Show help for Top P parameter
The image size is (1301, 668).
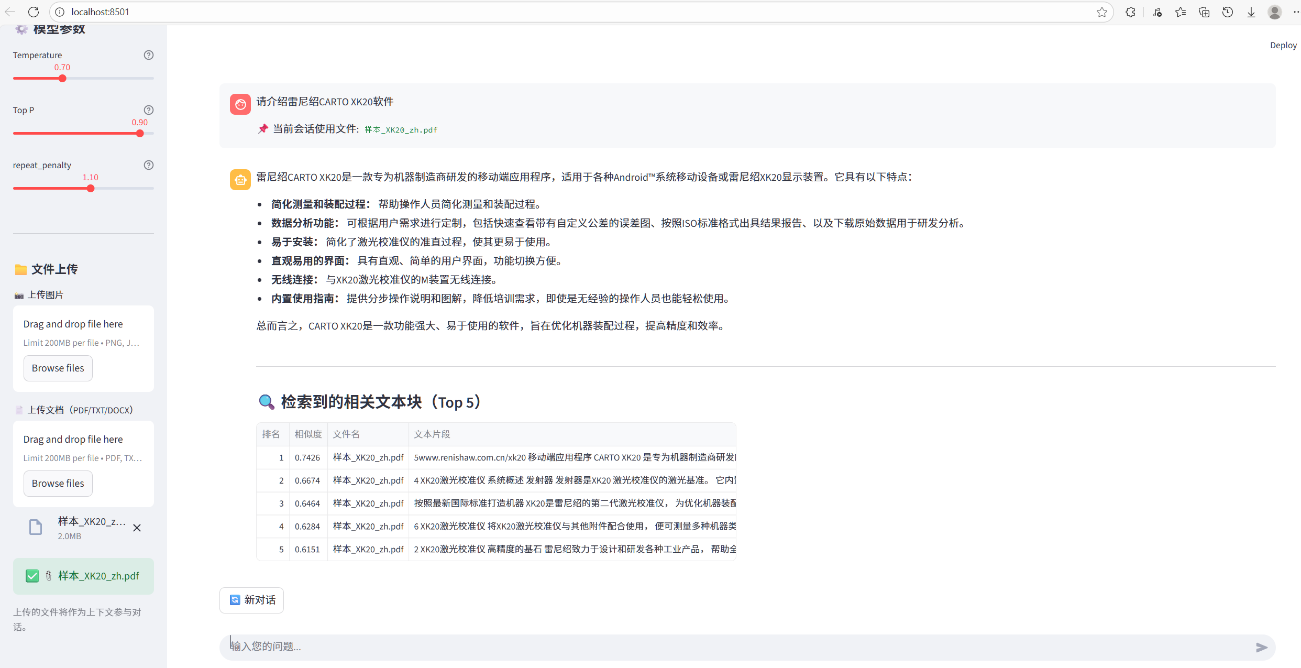coord(149,110)
